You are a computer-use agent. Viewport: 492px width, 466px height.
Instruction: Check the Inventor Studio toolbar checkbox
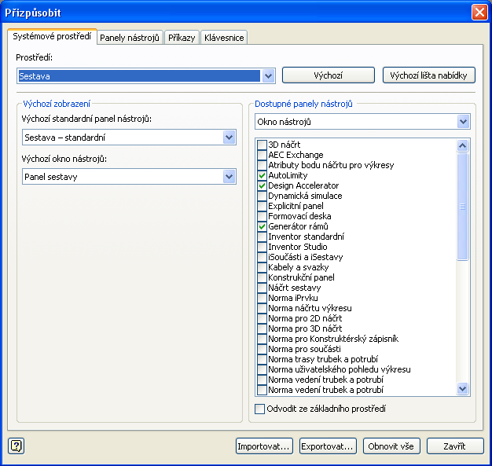(x=263, y=248)
